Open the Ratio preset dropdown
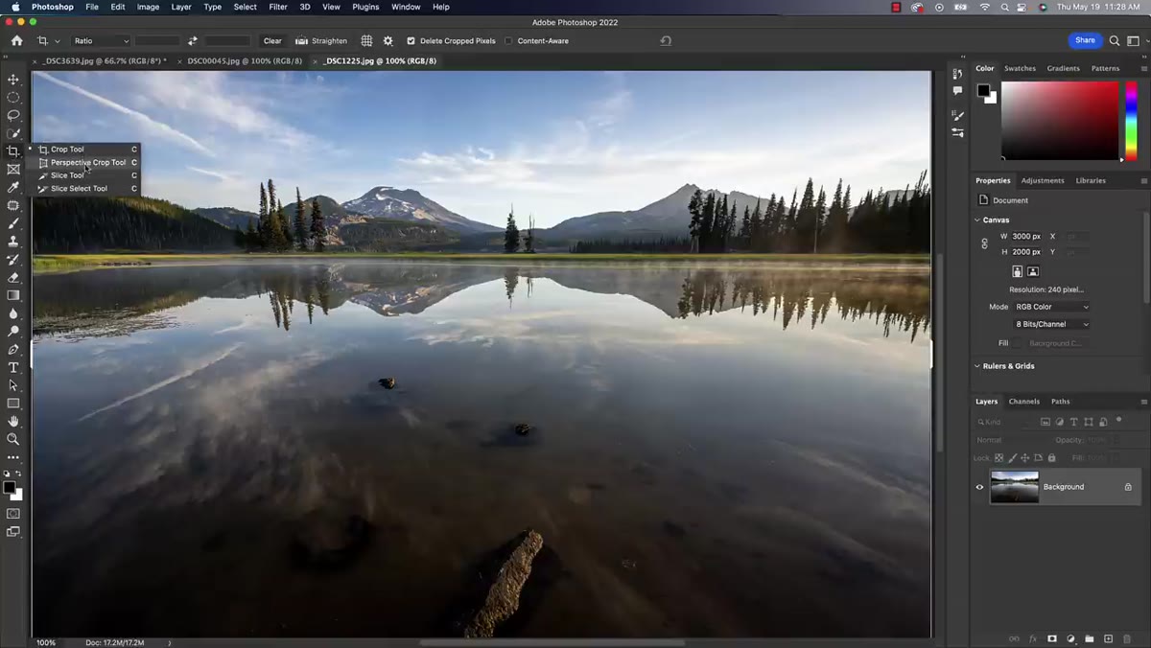 click(101, 41)
